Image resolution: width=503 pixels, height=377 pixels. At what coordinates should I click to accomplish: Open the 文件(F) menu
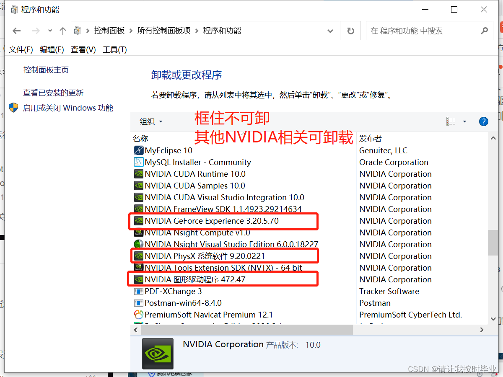21,50
